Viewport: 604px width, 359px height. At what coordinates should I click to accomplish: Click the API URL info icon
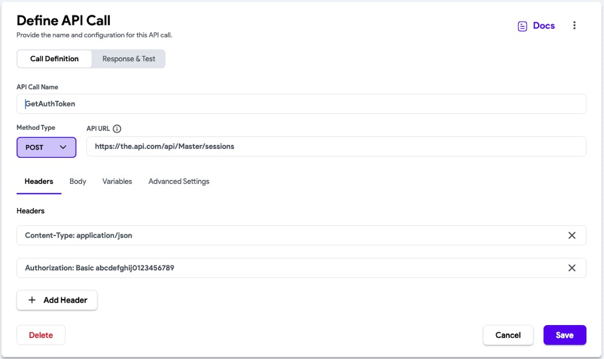[x=117, y=129]
